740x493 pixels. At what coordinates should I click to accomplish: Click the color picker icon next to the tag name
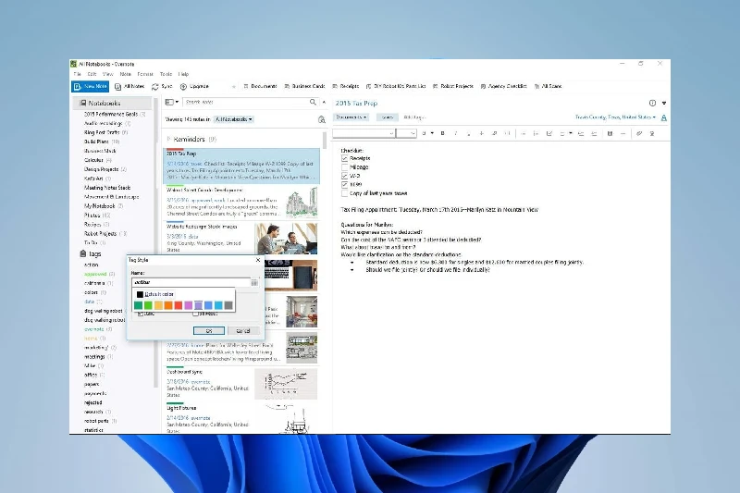point(255,282)
